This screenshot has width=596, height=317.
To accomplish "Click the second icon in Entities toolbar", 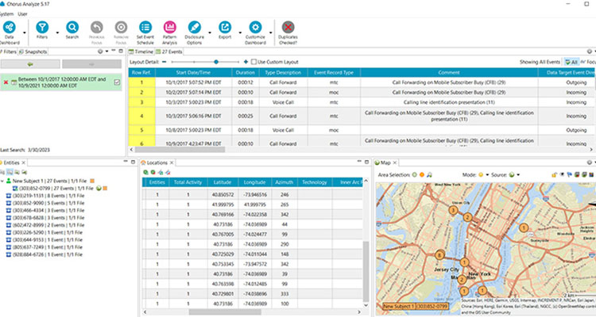I will pyautogui.click(x=10, y=173).
